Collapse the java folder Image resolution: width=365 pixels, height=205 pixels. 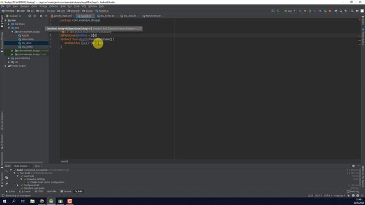9,28
